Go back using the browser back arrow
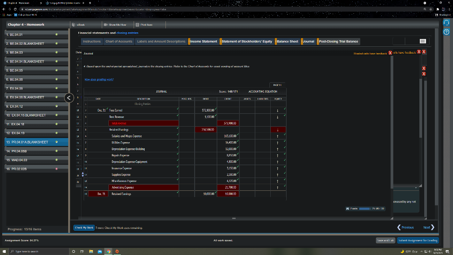 (4, 9)
